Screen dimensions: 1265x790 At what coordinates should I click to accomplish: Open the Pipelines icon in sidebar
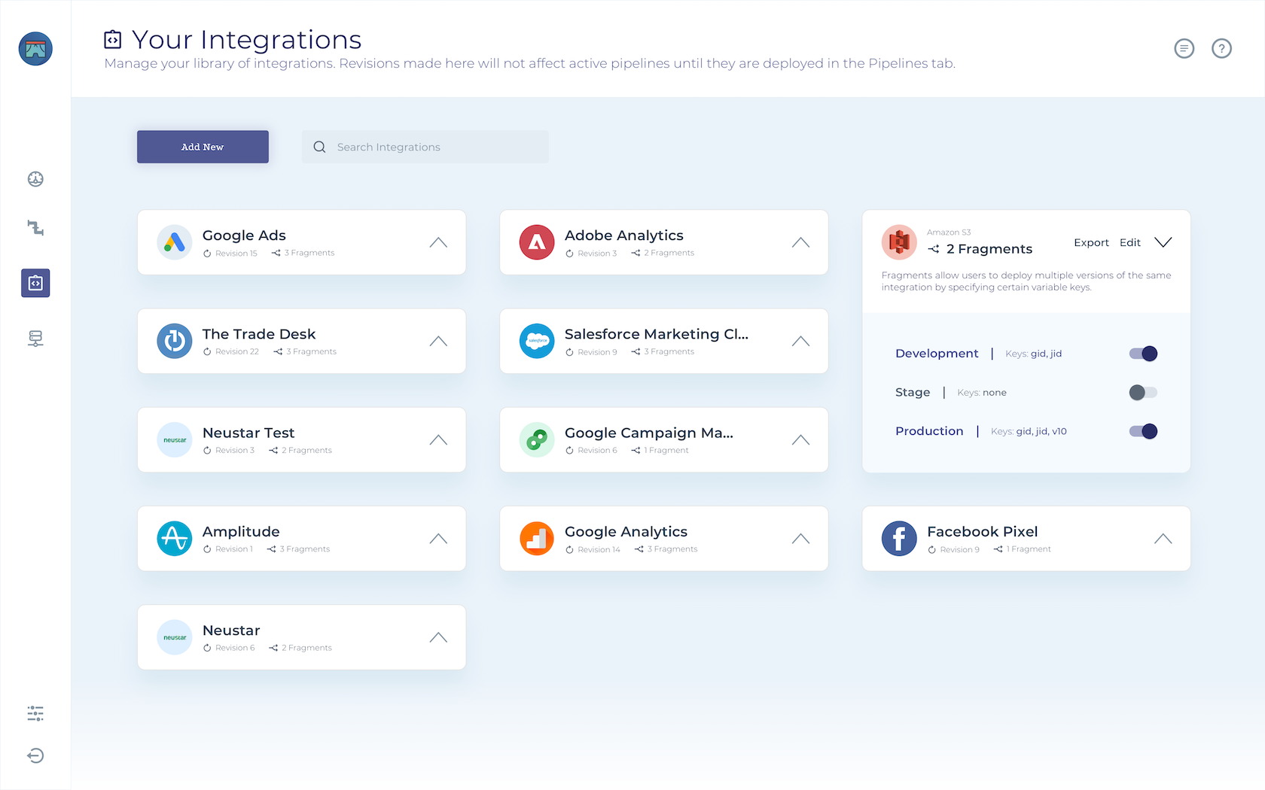pos(35,228)
